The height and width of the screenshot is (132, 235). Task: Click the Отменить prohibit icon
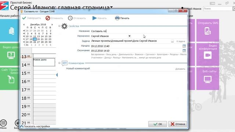pyautogui.click(x=48, y=18)
